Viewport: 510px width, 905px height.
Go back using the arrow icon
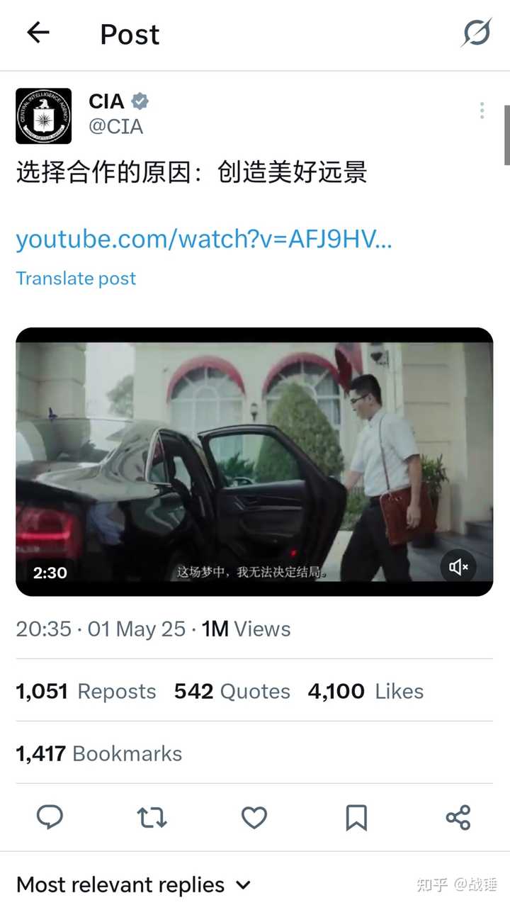pos(38,33)
